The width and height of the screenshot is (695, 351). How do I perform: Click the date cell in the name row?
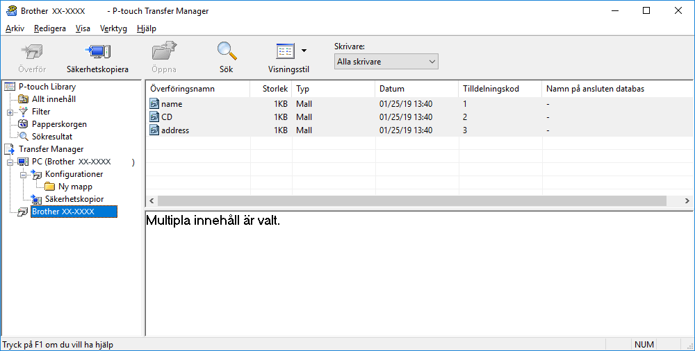click(x=406, y=104)
